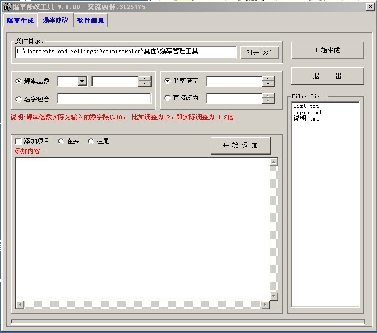Open the 软件信息 tab

coord(90,21)
